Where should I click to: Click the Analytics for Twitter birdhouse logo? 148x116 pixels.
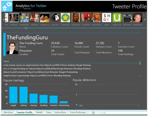pyautogui.click(x=7, y=6)
